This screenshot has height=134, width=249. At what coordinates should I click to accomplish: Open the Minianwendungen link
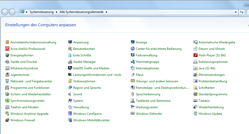212,75
